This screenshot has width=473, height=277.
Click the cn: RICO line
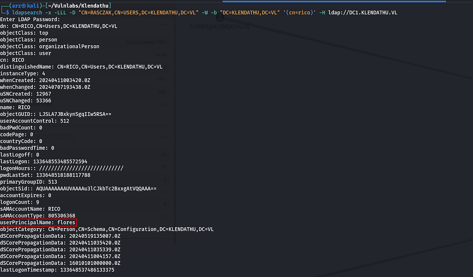coord(12,60)
